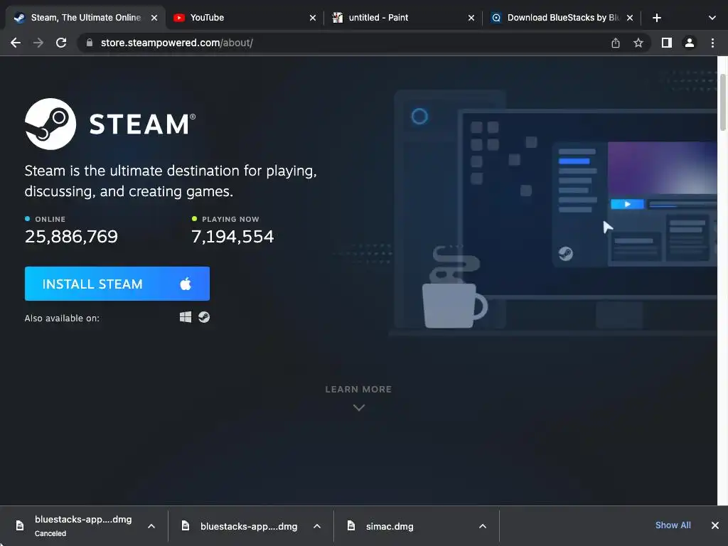Expand options for second bluestacks download
Image resolution: width=728 pixels, height=546 pixels.
pyautogui.click(x=317, y=526)
